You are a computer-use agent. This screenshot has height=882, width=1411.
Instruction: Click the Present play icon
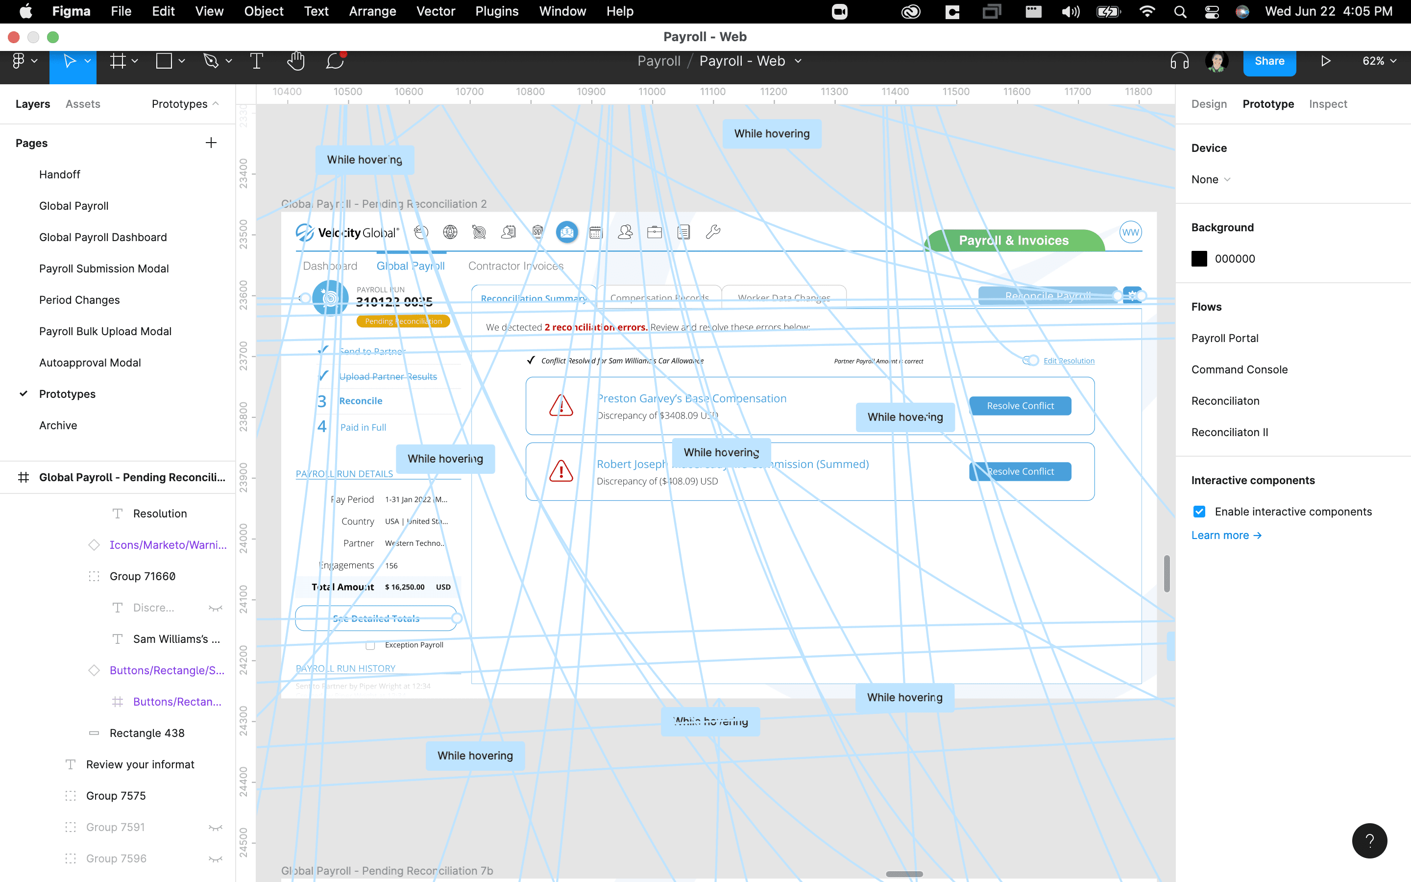coord(1325,61)
